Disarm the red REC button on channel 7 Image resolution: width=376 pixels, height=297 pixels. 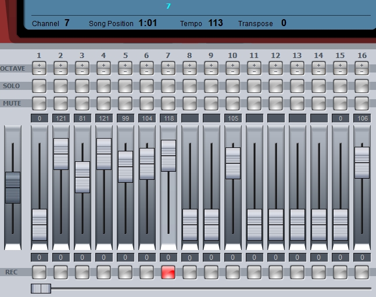(x=168, y=272)
